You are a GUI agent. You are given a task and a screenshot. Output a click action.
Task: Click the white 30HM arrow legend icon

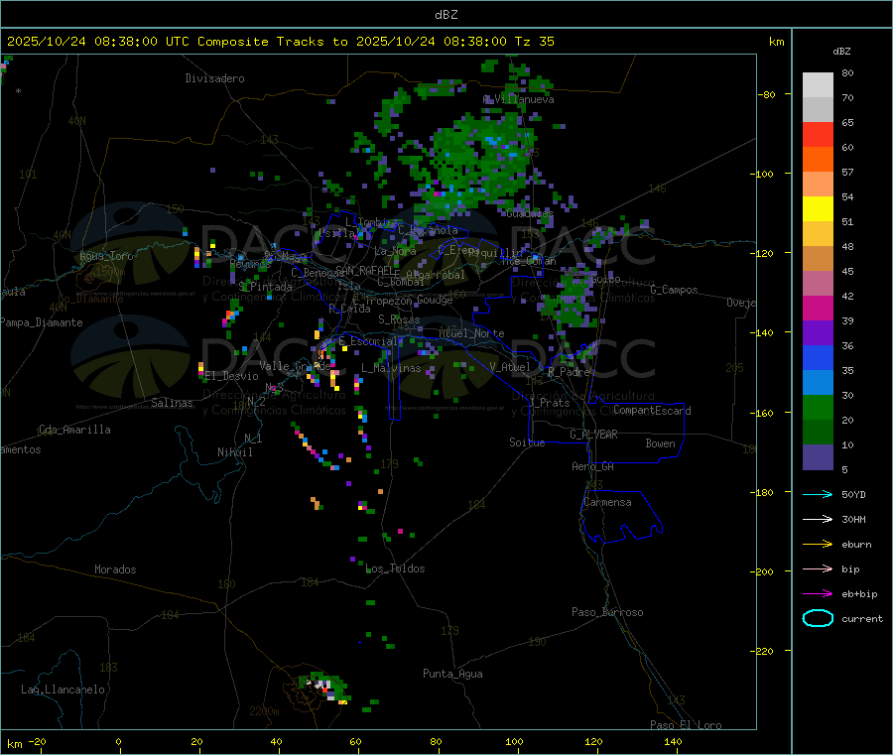[818, 519]
